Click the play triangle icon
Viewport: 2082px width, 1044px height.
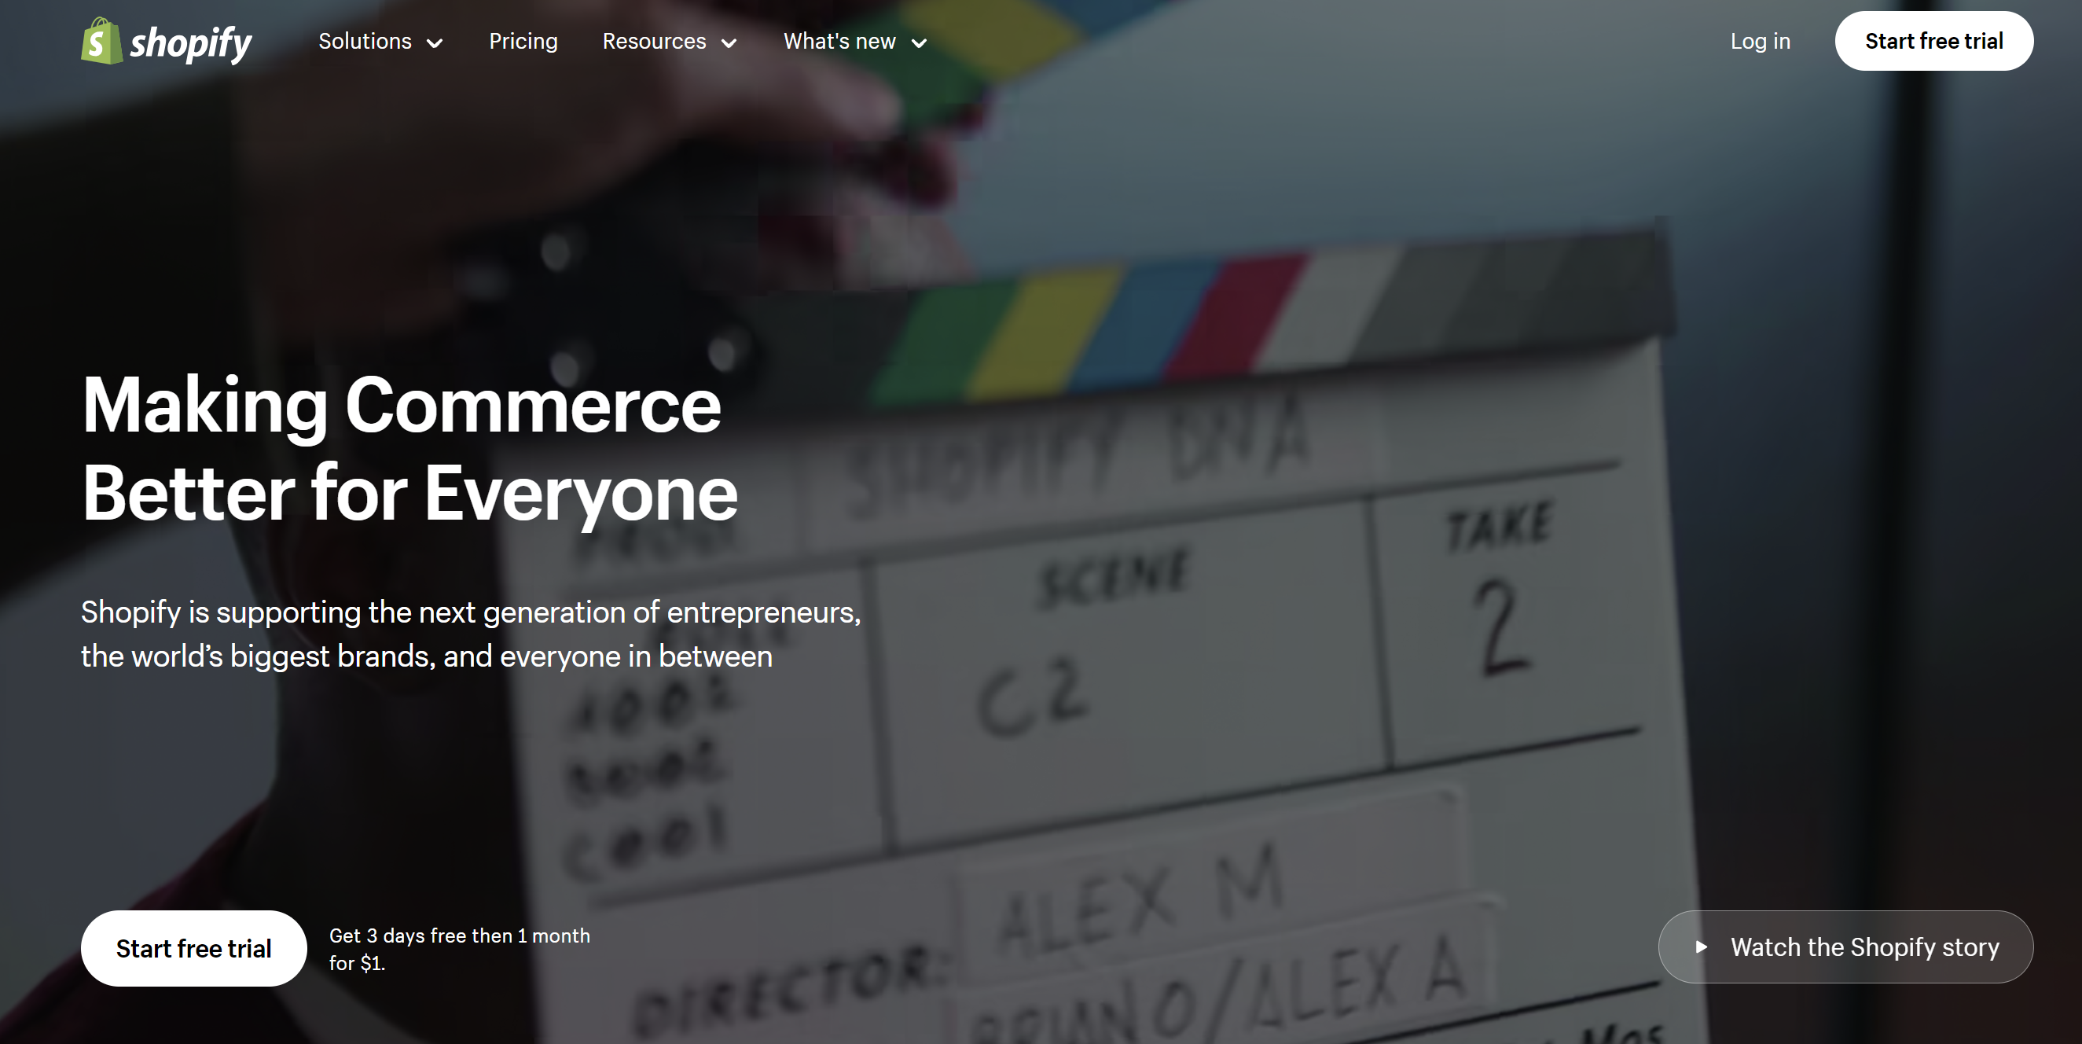click(1702, 947)
